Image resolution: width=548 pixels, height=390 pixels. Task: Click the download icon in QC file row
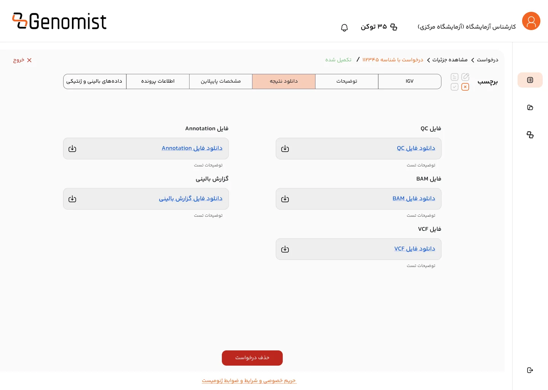pyautogui.click(x=285, y=149)
